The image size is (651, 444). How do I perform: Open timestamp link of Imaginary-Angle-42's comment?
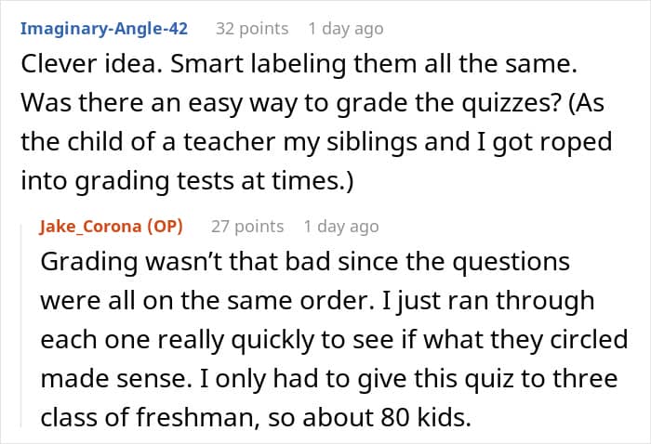pyautogui.click(x=346, y=29)
